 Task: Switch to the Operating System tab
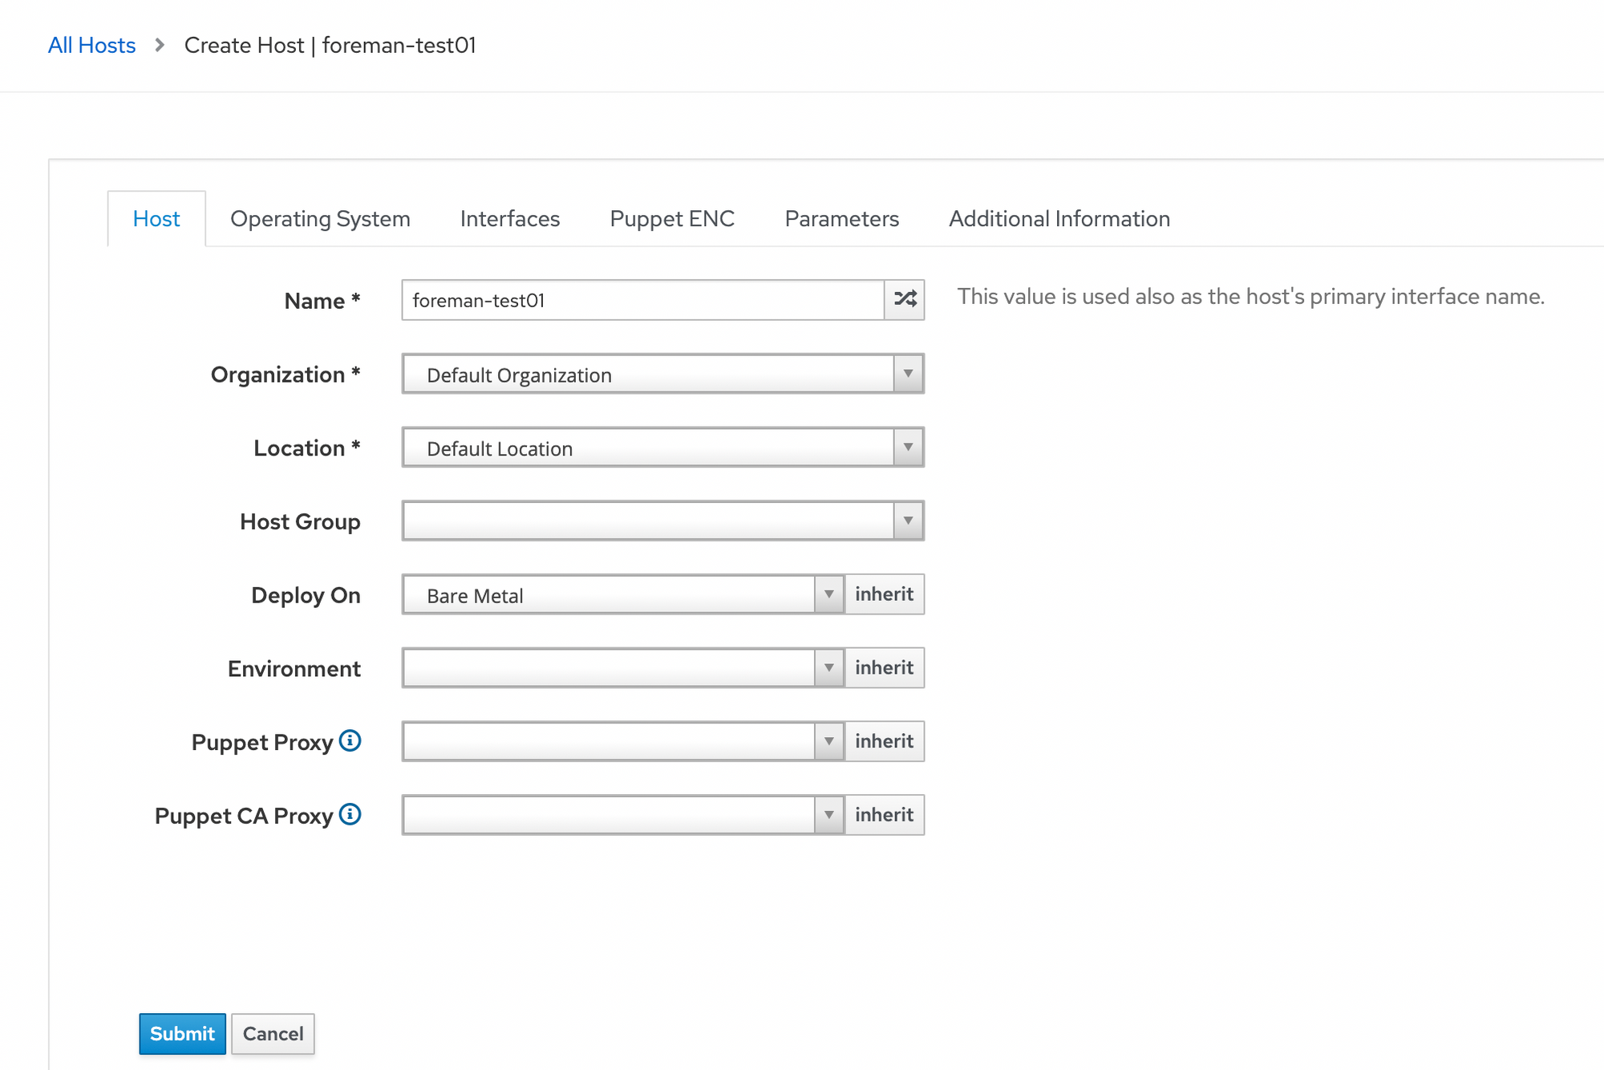point(320,219)
